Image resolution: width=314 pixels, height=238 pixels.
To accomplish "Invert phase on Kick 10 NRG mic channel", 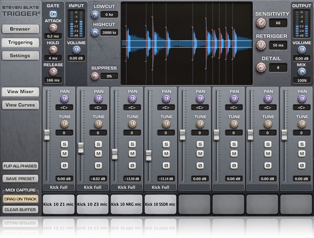I will point(132,166).
